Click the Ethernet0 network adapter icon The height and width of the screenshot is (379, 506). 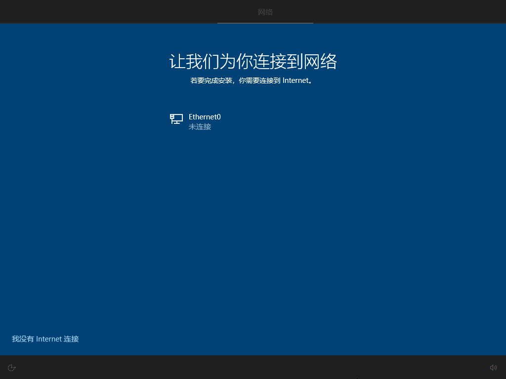click(x=176, y=119)
